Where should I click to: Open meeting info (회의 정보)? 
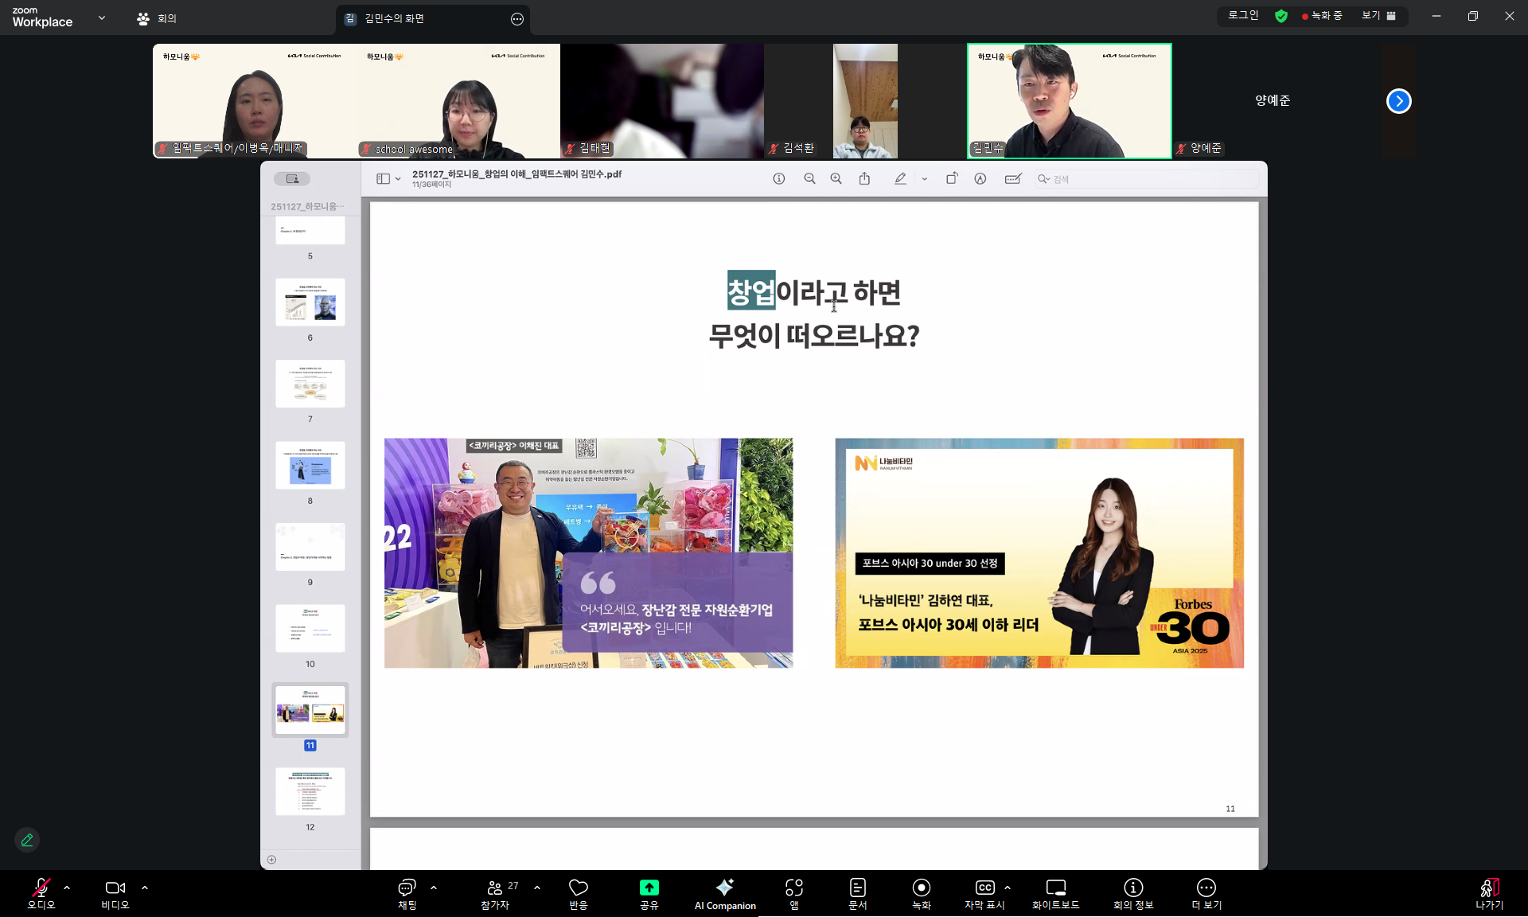click(1133, 892)
